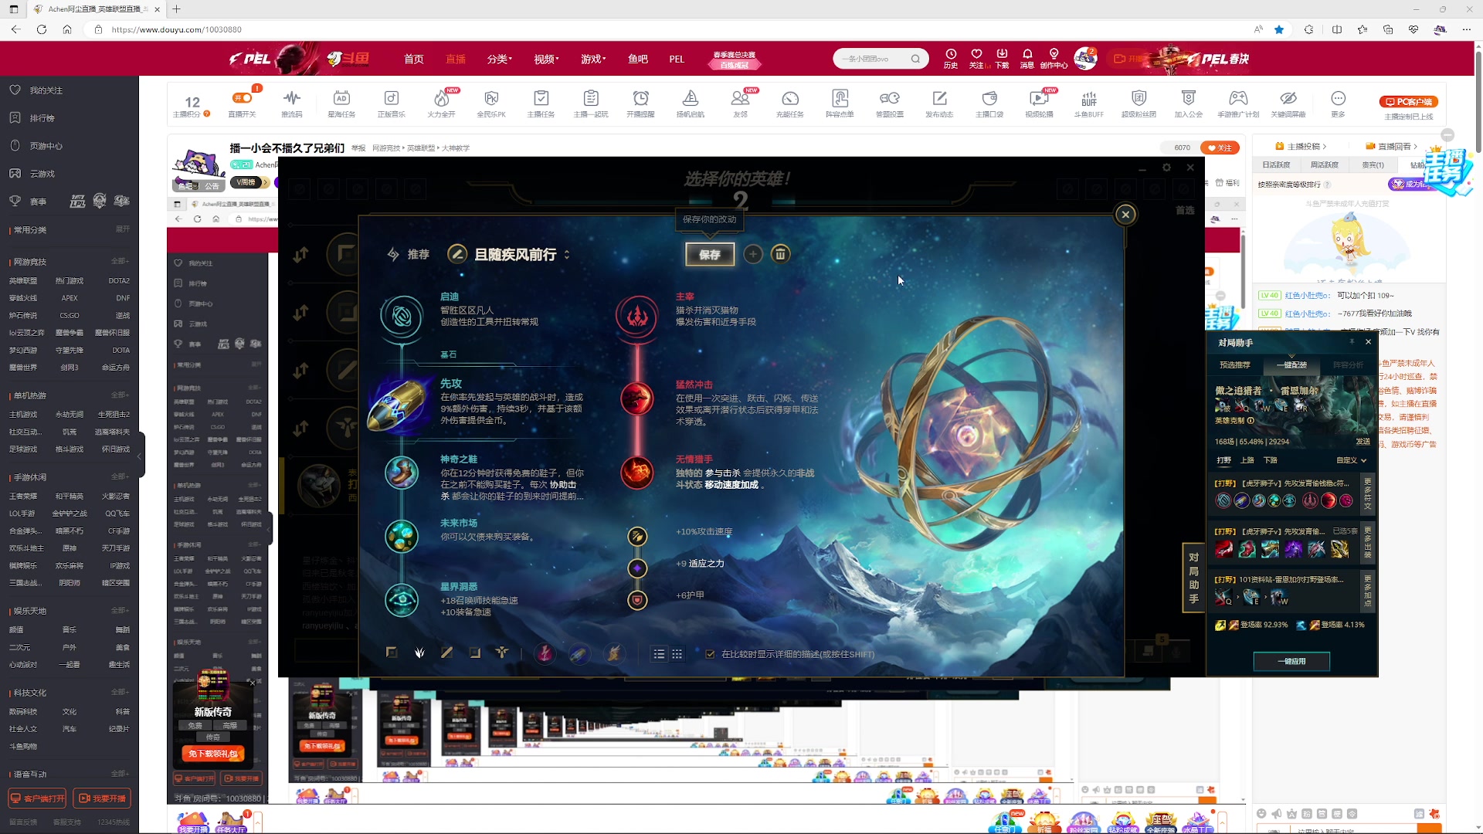Click 发送 link in assistant panel
Image resolution: width=1483 pixels, height=834 pixels.
1363,442
